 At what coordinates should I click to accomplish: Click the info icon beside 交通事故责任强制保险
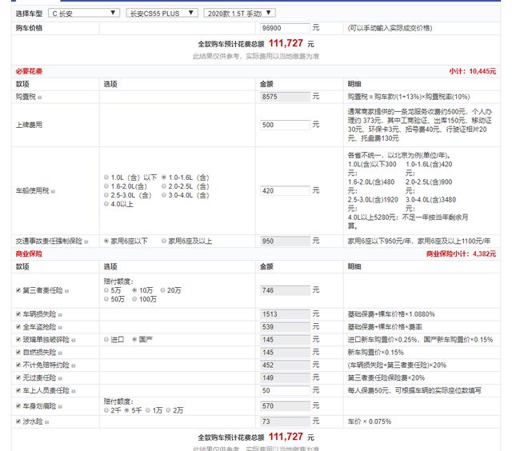86,241
